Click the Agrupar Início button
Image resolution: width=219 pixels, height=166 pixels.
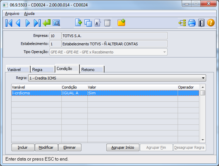(x=123, y=148)
